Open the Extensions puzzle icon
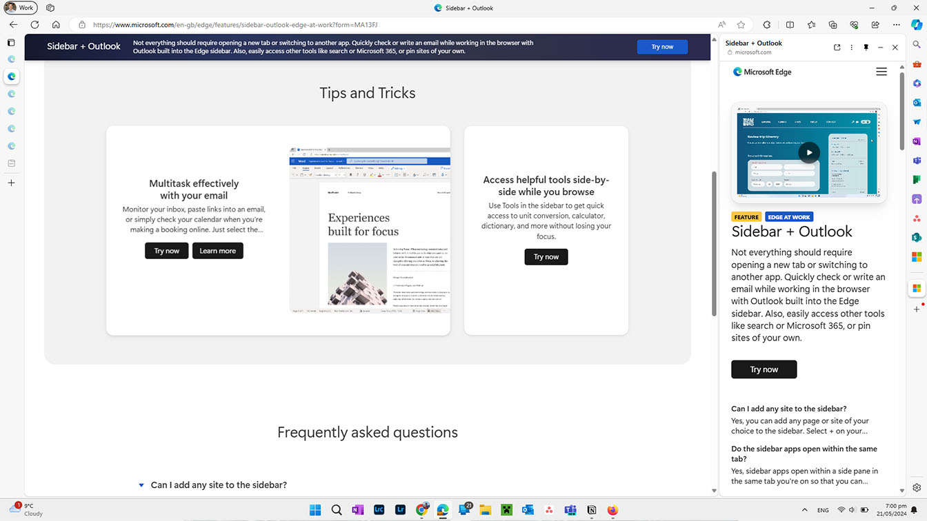This screenshot has width=927, height=521. tap(766, 25)
